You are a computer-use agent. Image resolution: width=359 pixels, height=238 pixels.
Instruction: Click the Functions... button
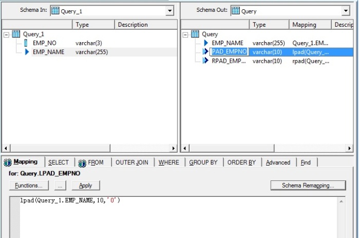[29, 186]
